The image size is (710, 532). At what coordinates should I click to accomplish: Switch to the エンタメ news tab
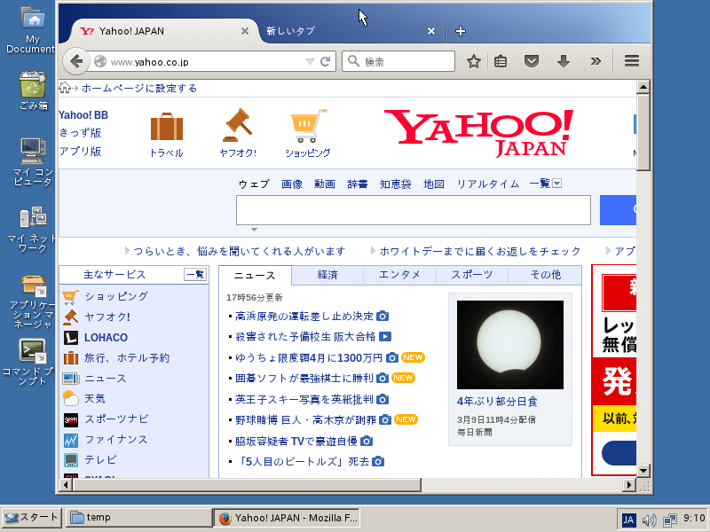tap(399, 275)
